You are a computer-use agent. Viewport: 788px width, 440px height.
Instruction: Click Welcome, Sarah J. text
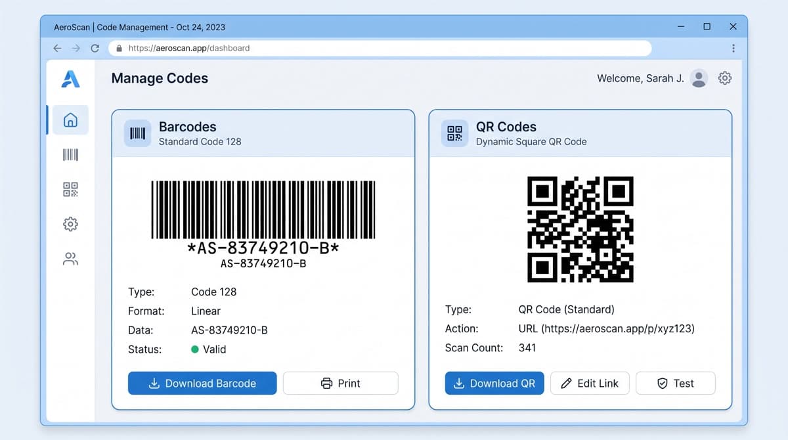click(640, 78)
